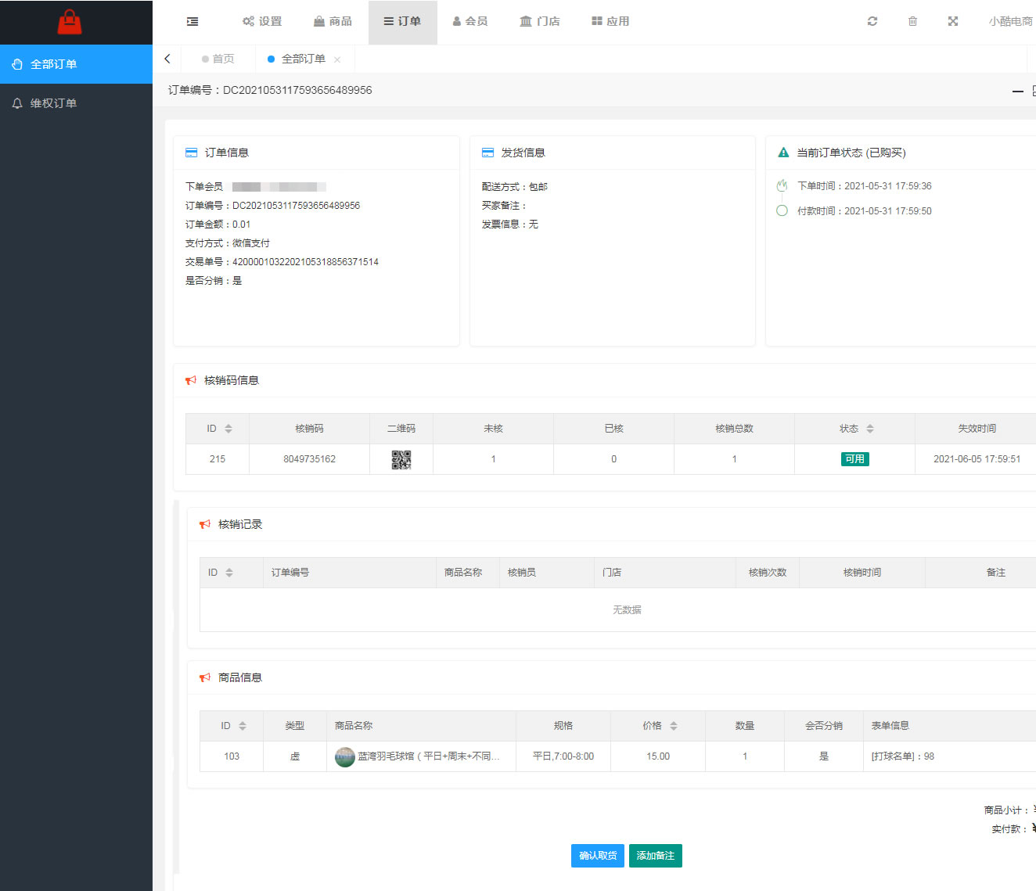
Task: Open the QR code for 8049735162
Action: click(x=401, y=459)
